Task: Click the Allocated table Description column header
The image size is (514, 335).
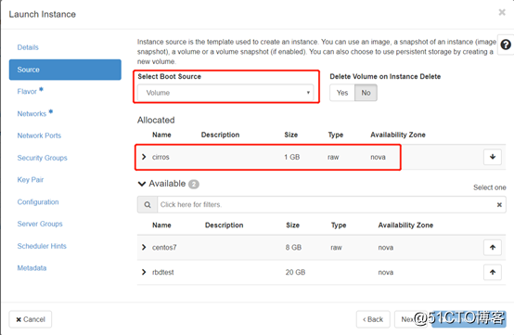Action: [220, 135]
